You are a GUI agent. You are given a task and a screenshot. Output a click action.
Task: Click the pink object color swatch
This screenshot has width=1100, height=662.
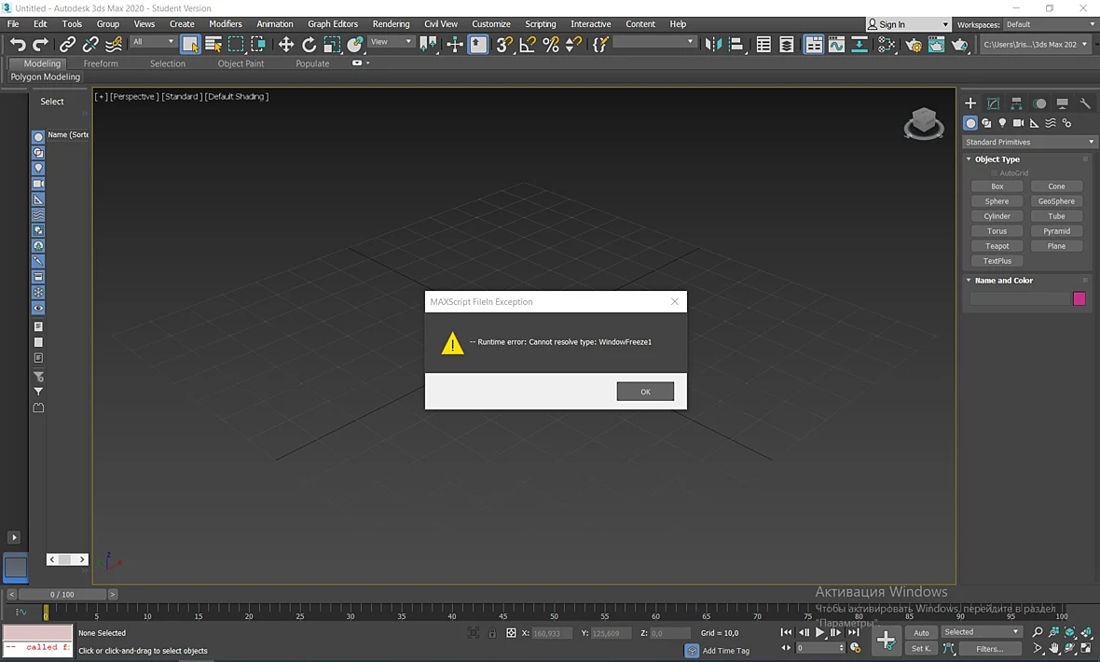(x=1079, y=298)
